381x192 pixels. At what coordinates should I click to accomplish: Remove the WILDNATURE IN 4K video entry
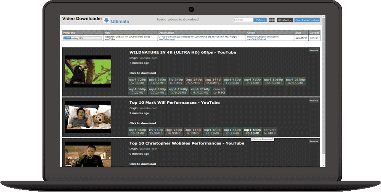[x=314, y=50]
